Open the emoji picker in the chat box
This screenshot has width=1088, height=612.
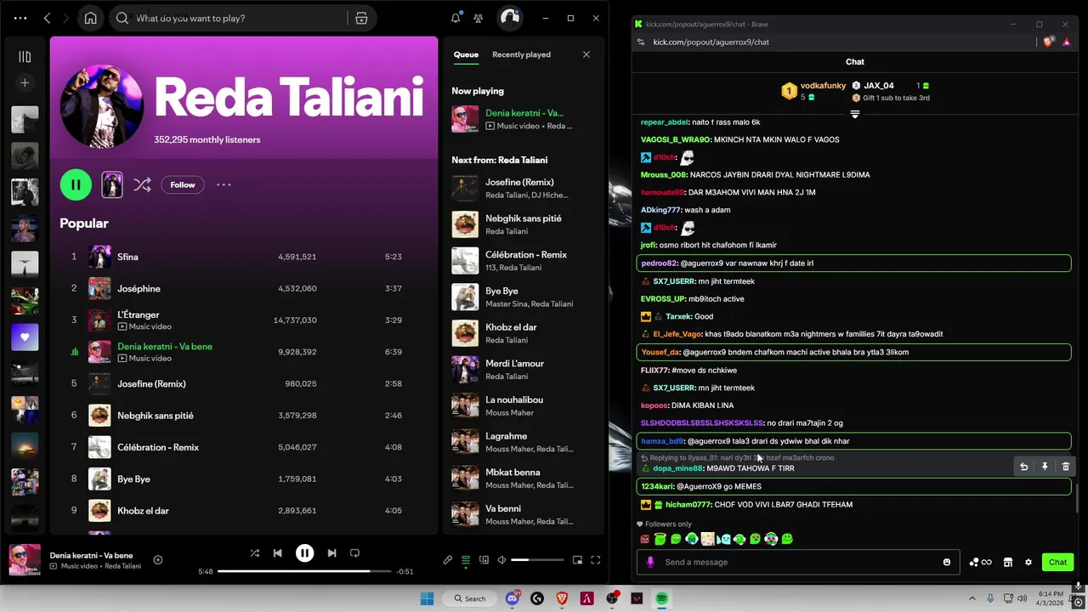click(x=947, y=562)
